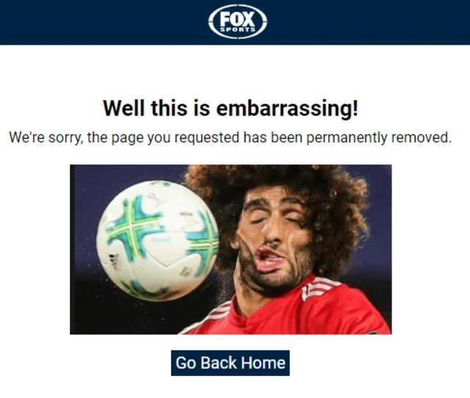Screen dimensions: 470x398
Task: Click the "We're sorry" text
Action: coord(46,137)
